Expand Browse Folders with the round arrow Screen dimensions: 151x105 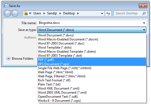8,58
